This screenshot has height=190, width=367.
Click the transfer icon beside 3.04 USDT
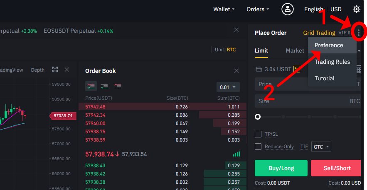click(296, 69)
